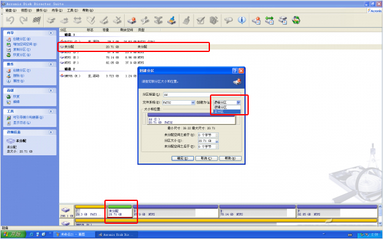
Task: Click the checkered flag Commit icon
Action: coord(36,20)
